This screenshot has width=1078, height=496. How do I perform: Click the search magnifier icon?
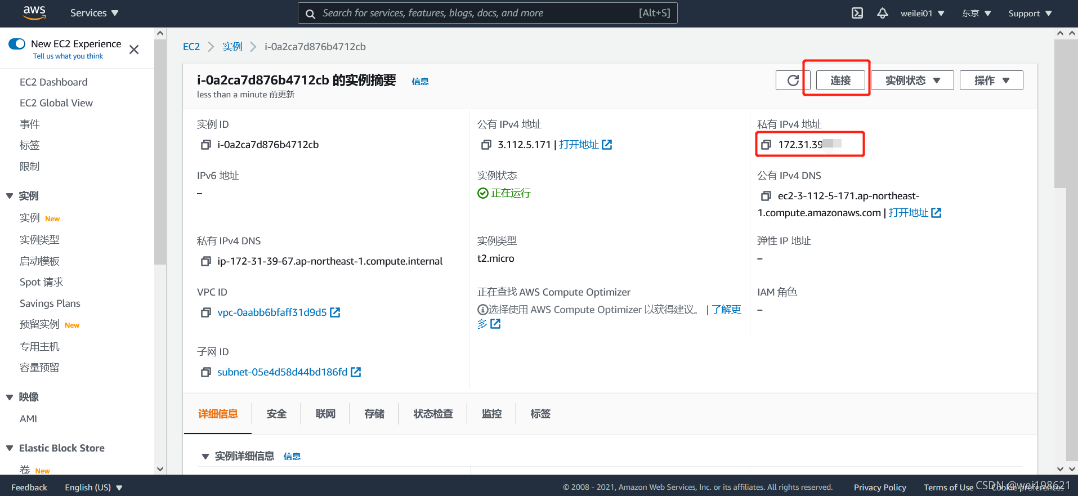pyautogui.click(x=310, y=14)
